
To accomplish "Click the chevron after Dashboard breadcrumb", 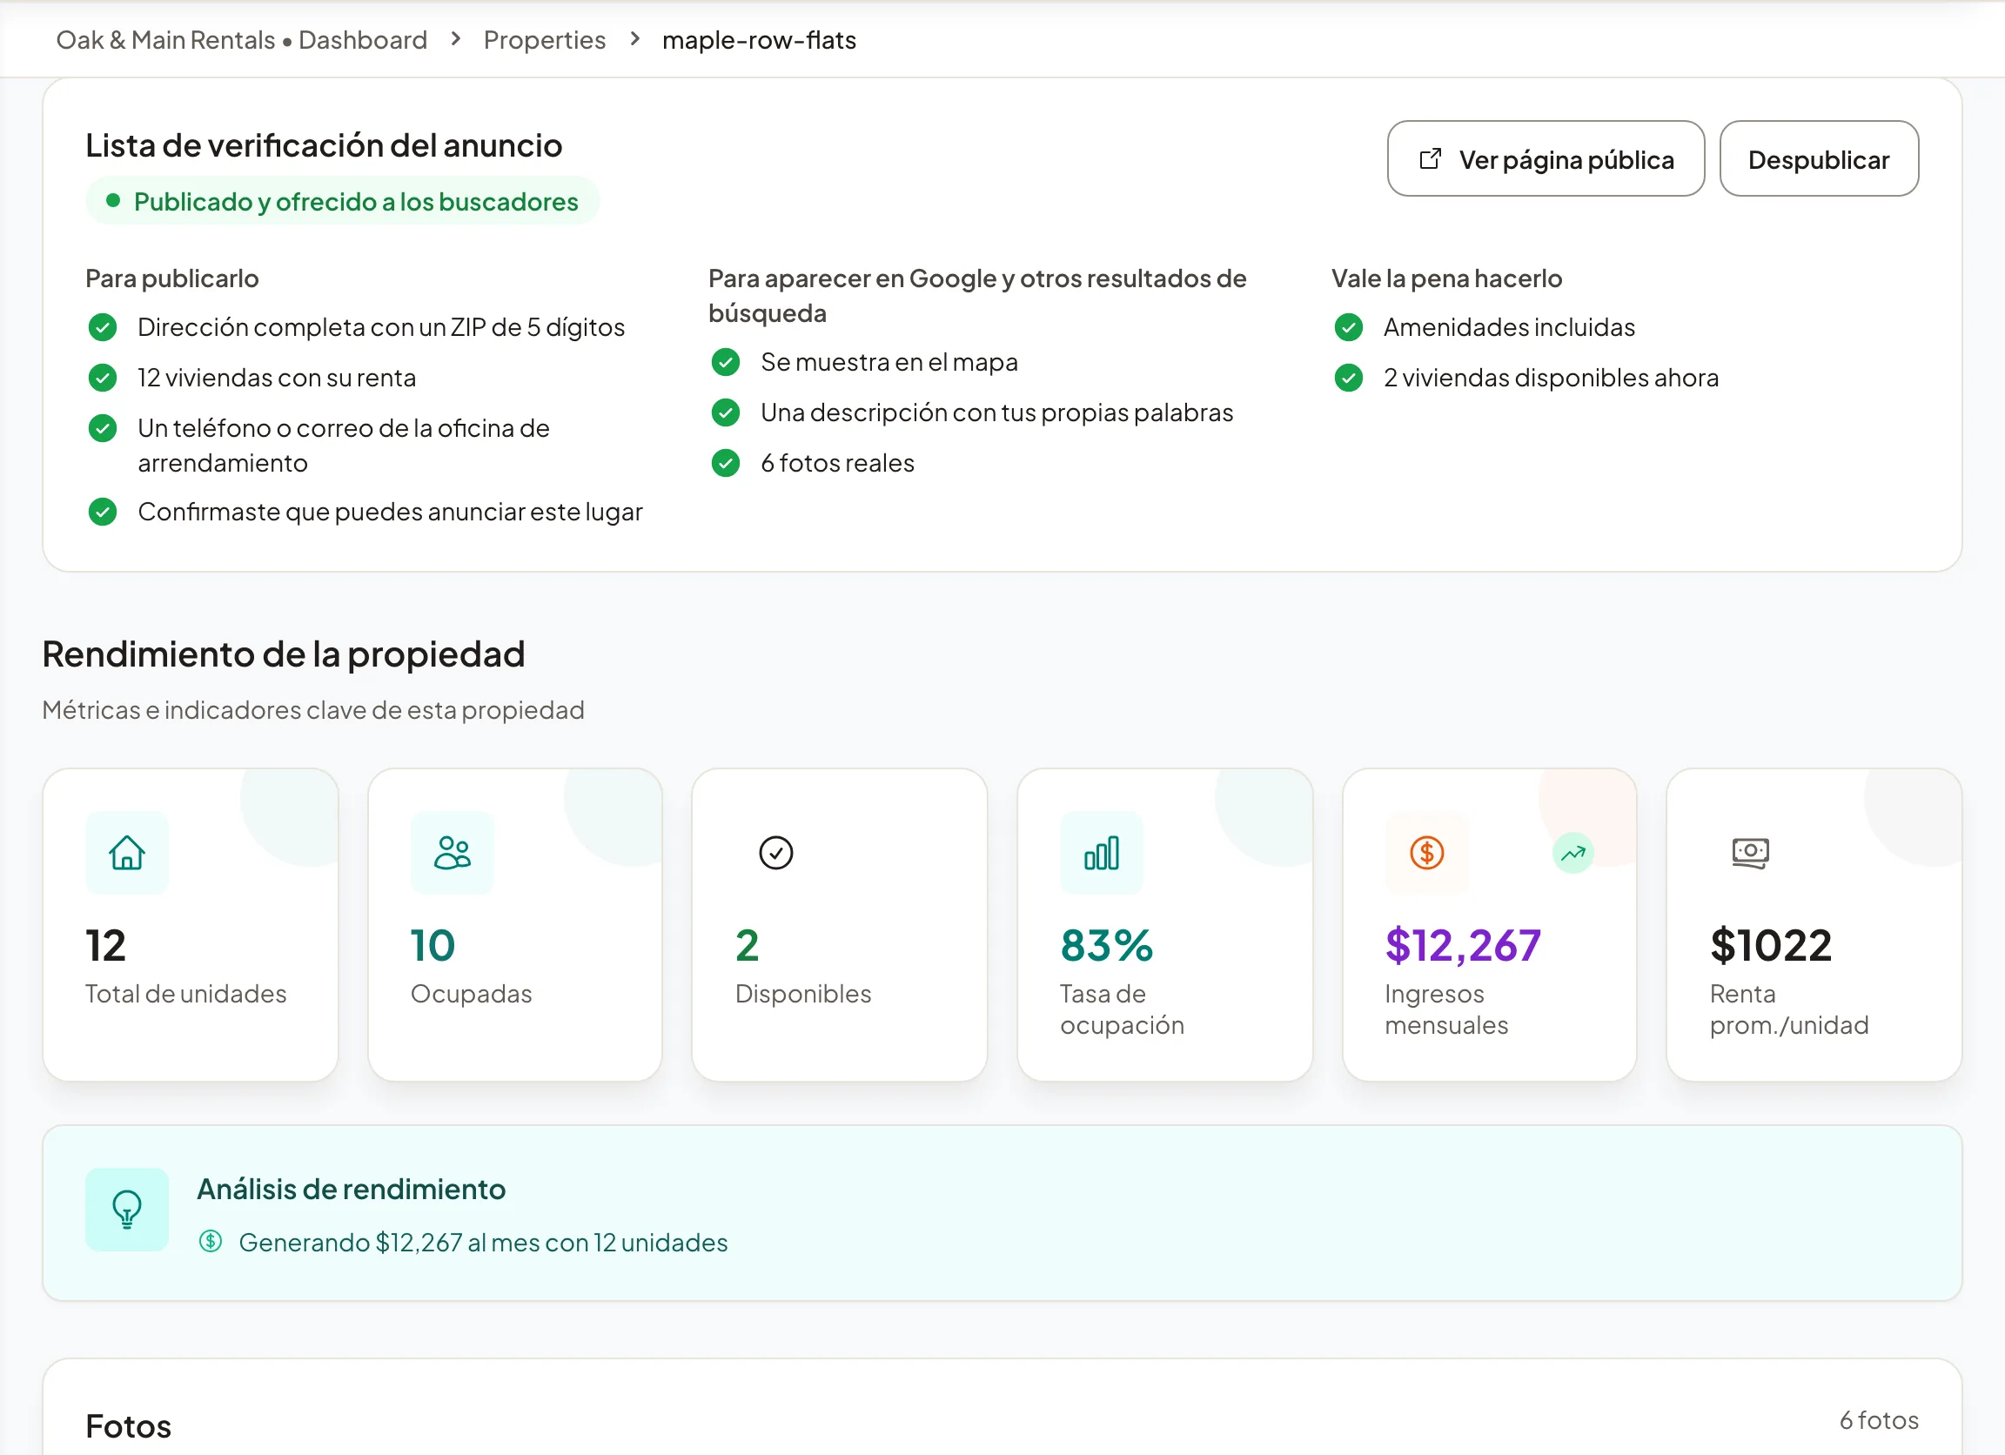I will [455, 39].
